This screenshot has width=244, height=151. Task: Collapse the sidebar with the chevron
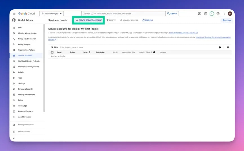pyautogui.click(x=14, y=138)
